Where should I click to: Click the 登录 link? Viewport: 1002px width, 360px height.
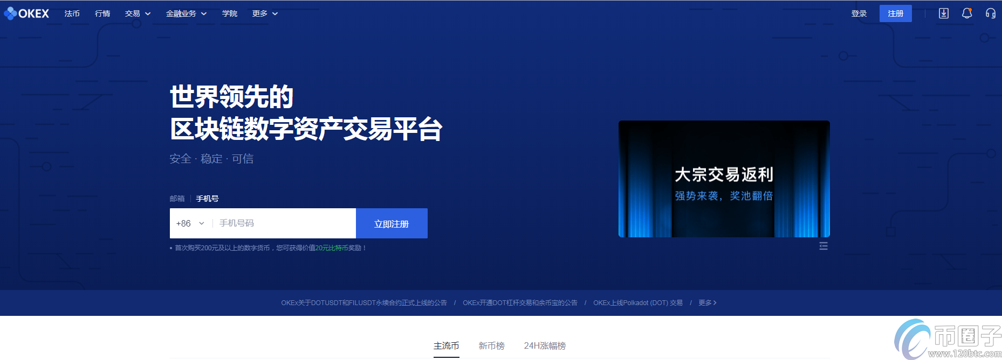click(x=859, y=13)
